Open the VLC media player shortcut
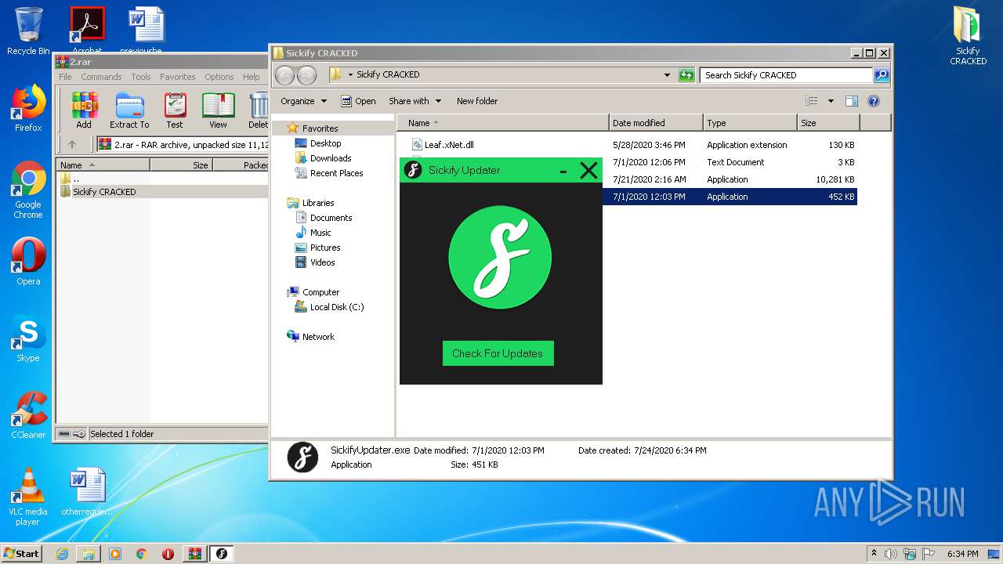This screenshot has height=564, width=1003. pyautogui.click(x=28, y=497)
